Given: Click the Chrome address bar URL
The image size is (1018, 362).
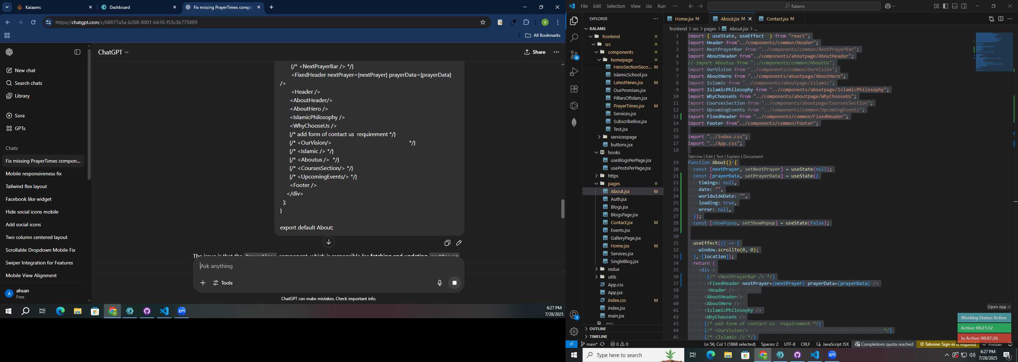Looking at the screenshot, I should click(x=127, y=23).
